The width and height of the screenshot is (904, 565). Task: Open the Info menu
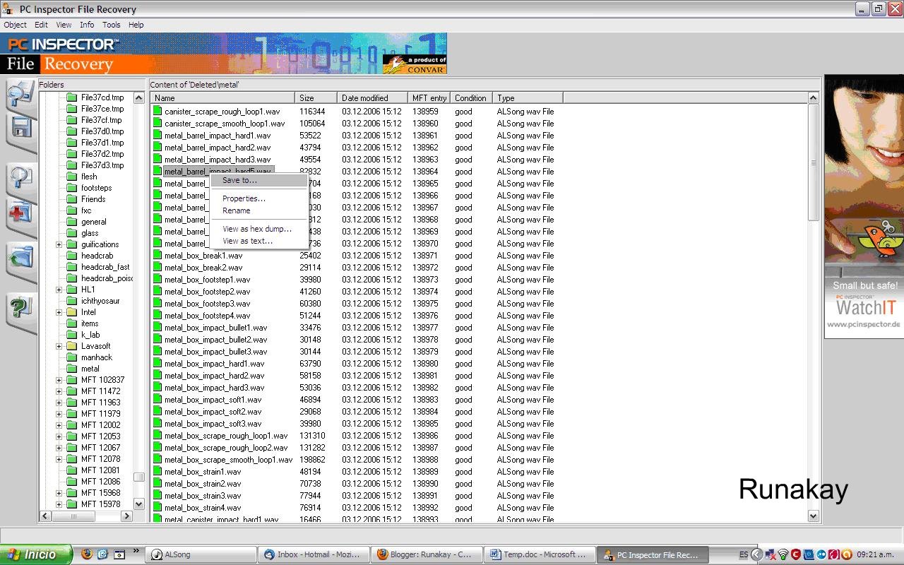pyautogui.click(x=87, y=25)
